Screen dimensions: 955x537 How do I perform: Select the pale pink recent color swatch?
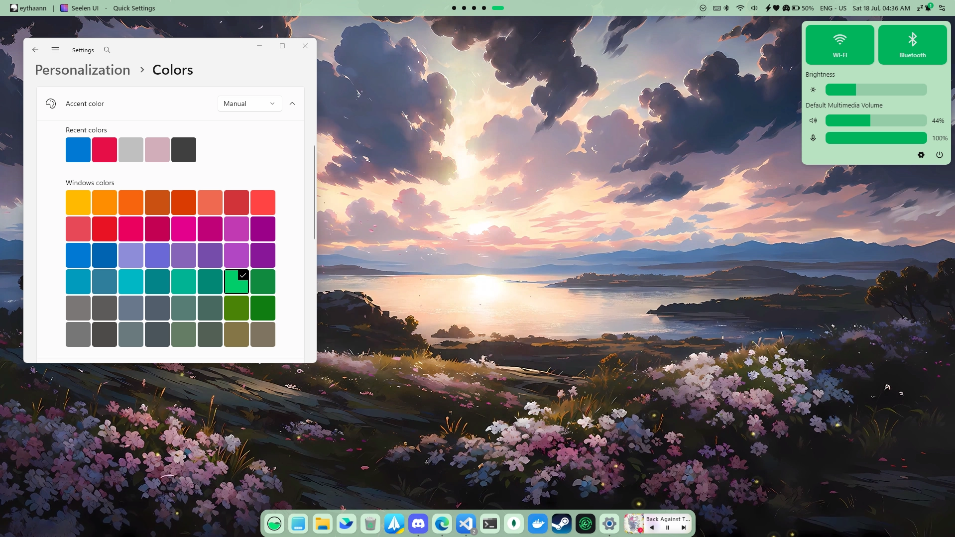[157, 150]
